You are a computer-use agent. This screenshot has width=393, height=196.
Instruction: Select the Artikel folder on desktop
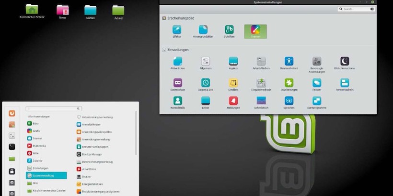pyautogui.click(x=118, y=12)
